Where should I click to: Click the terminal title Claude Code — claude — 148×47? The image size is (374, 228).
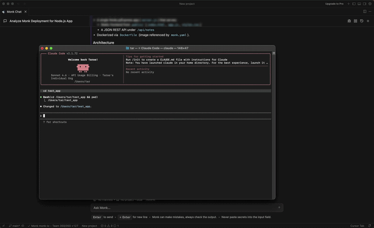[x=165, y=48]
